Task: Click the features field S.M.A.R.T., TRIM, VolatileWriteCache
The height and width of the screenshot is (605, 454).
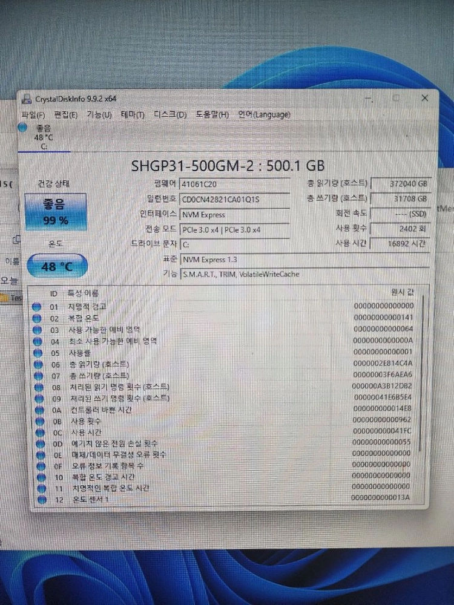Action: (x=305, y=274)
